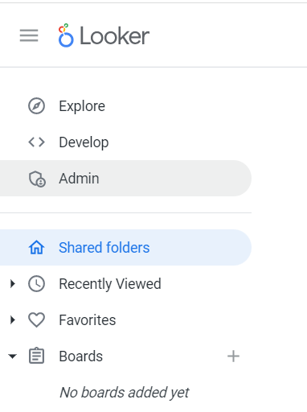Image resolution: width=307 pixels, height=412 pixels.
Task: Click the Develop code brackets icon
Action: click(36, 142)
